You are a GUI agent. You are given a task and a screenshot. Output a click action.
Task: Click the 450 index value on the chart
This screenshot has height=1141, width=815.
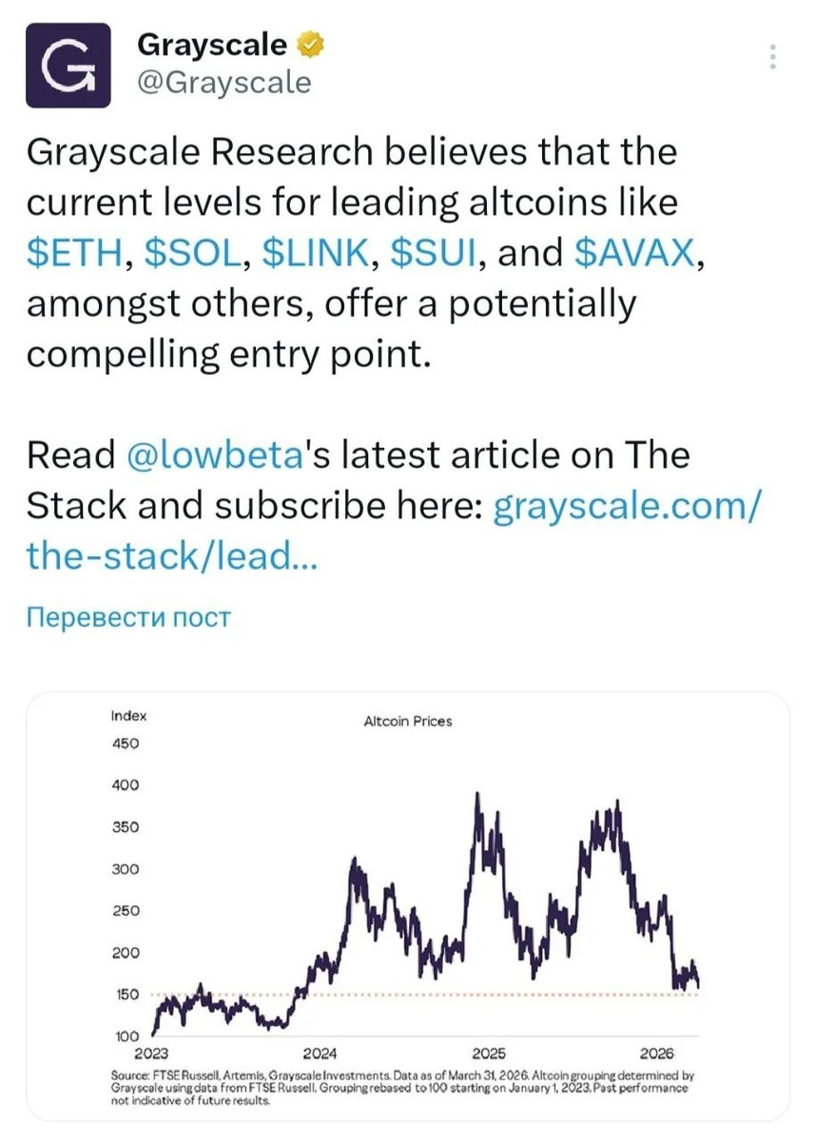(x=125, y=744)
